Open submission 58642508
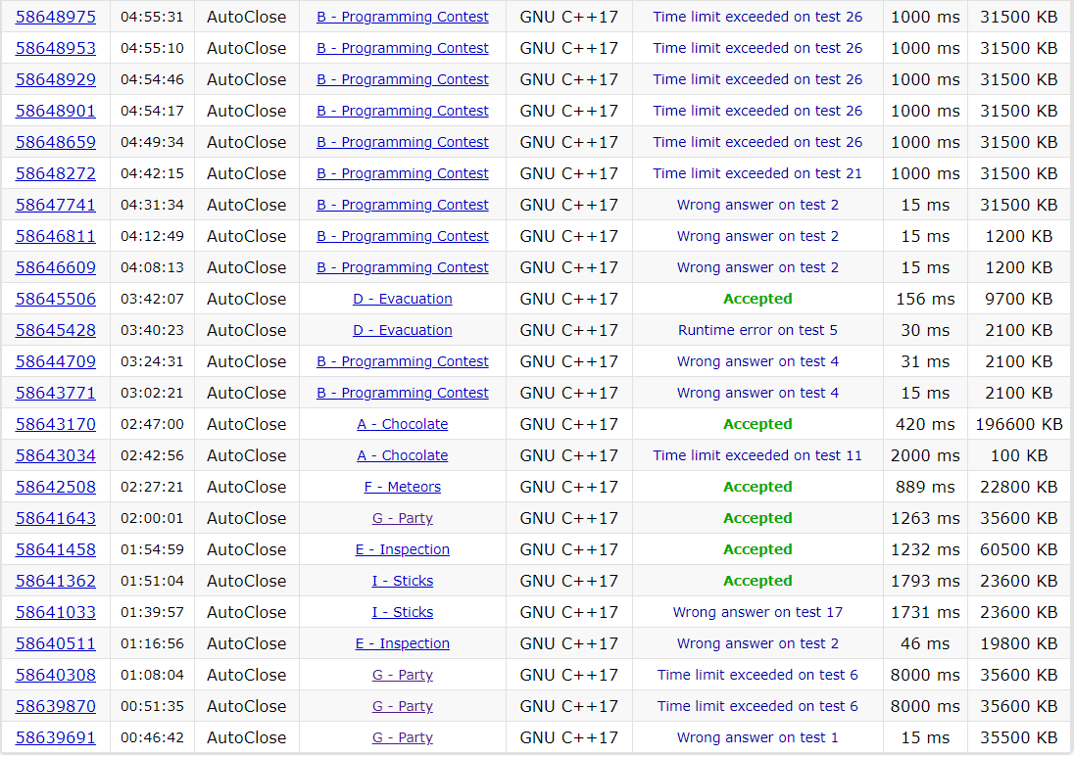This screenshot has height=757, width=1074. point(56,487)
